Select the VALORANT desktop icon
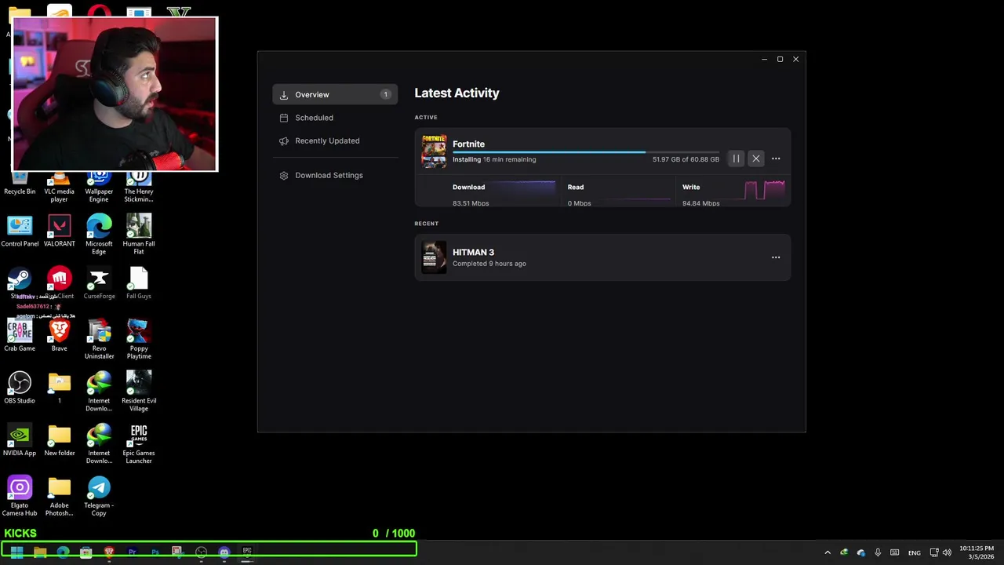The image size is (1004, 565). [59, 231]
